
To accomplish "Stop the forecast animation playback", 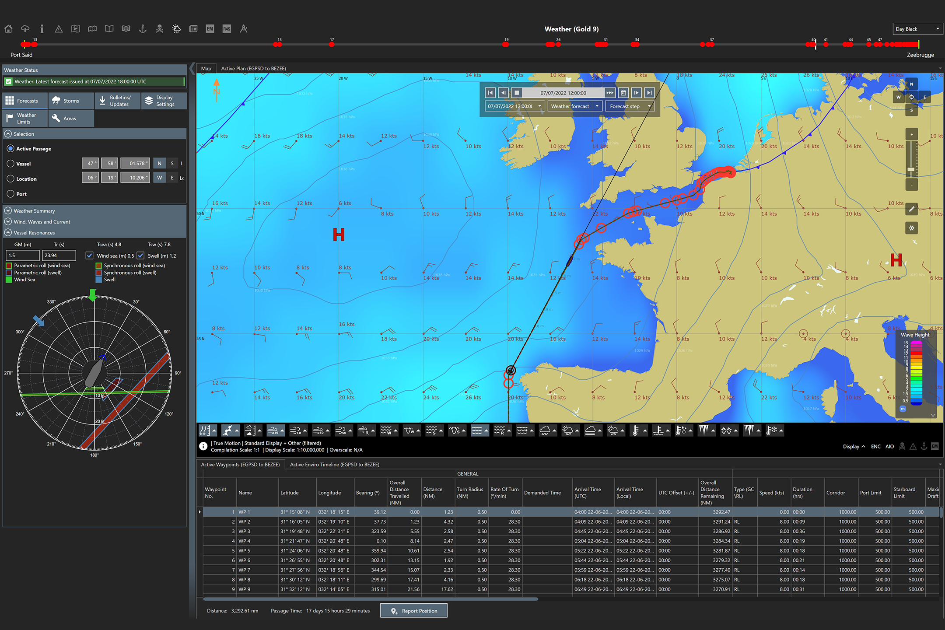I will tap(517, 93).
